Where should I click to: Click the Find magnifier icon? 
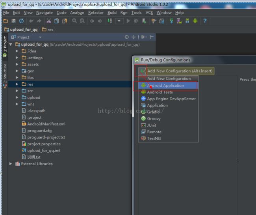pyautogui.click(x=74, y=21)
